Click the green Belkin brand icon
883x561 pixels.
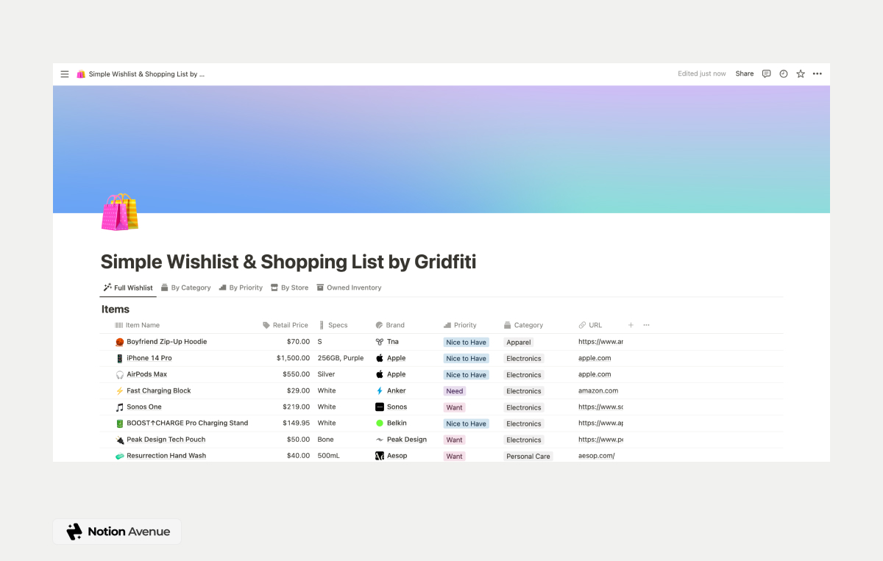tap(380, 423)
